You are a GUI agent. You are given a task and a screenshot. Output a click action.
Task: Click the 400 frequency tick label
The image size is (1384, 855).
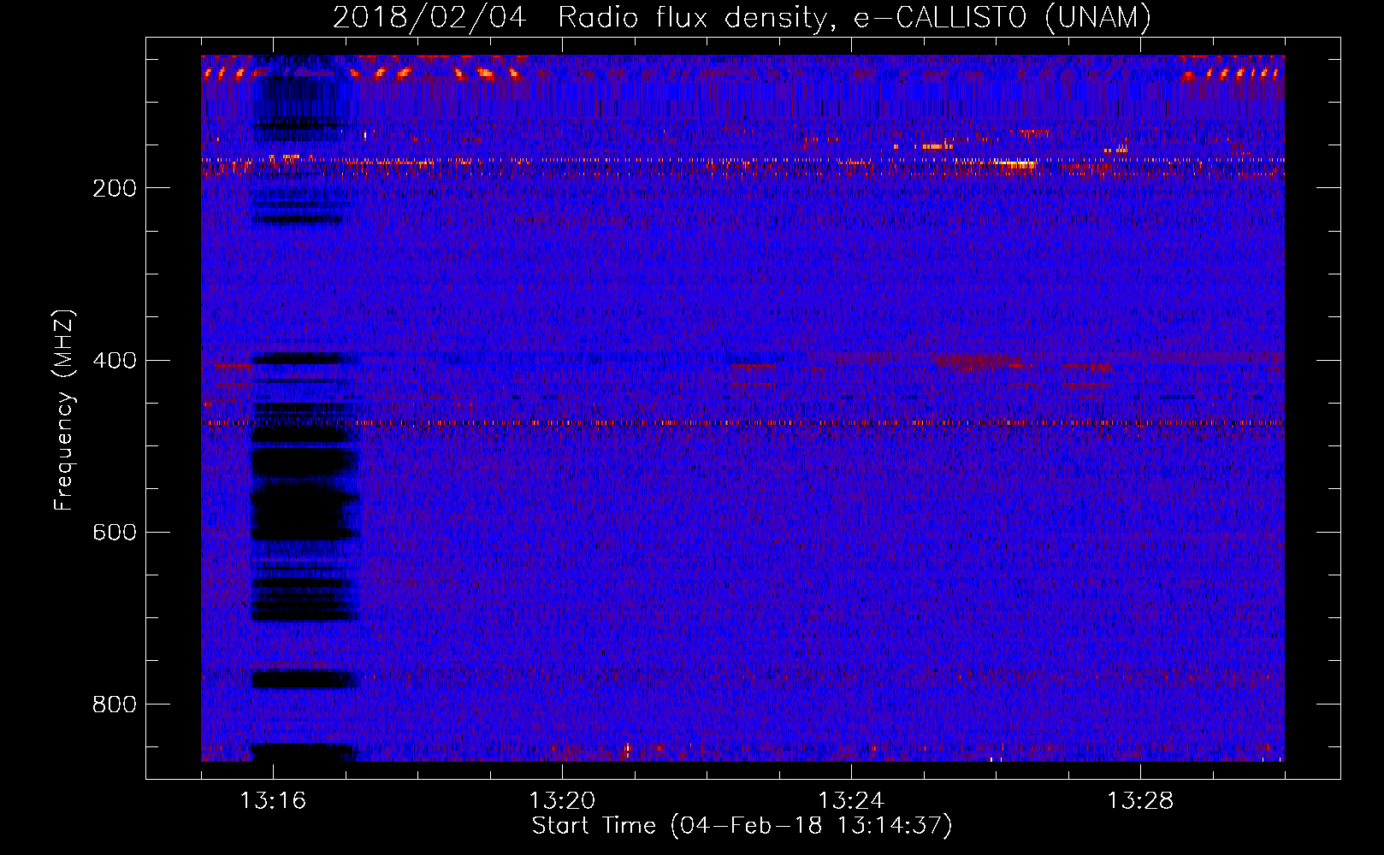115,361
